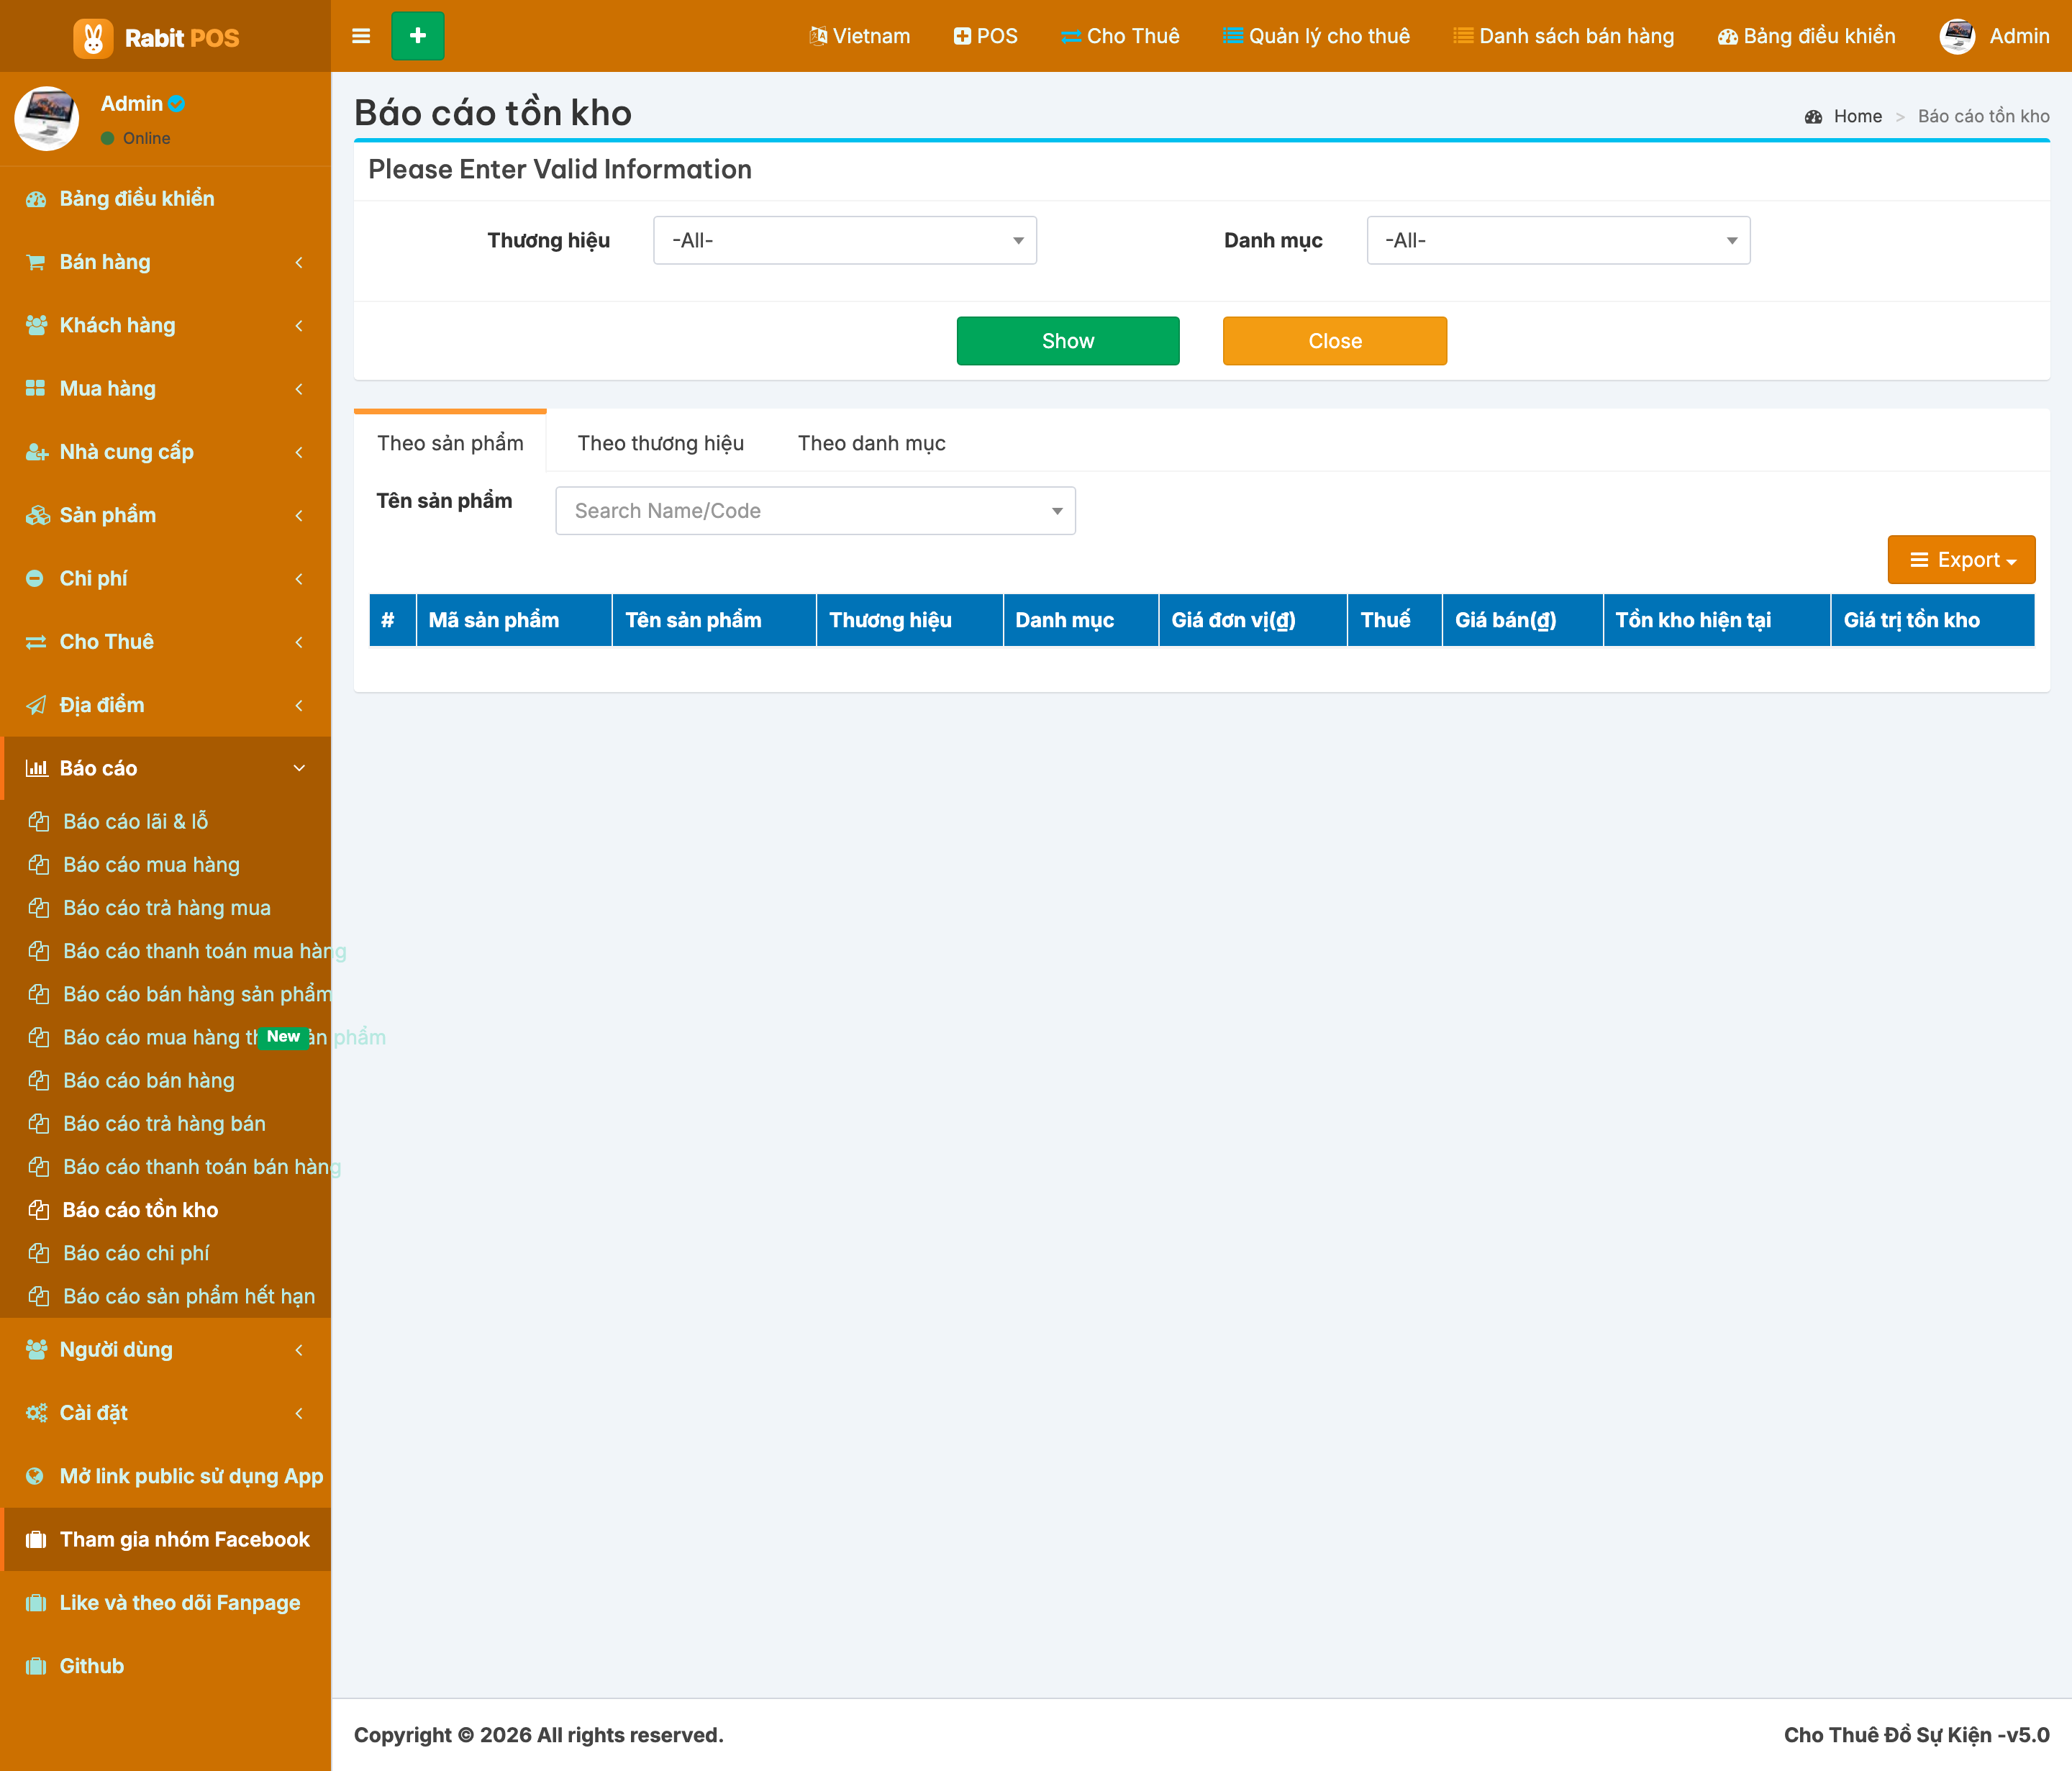Click the Khách hàng users icon
2072x1771 pixels.
point(36,325)
